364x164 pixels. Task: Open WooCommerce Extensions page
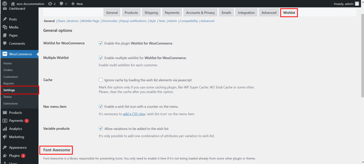(10, 103)
